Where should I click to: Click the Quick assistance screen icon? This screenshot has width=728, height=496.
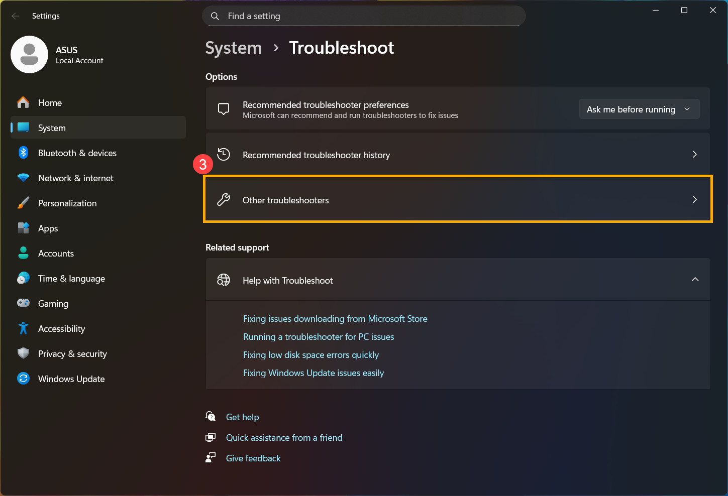(x=211, y=437)
